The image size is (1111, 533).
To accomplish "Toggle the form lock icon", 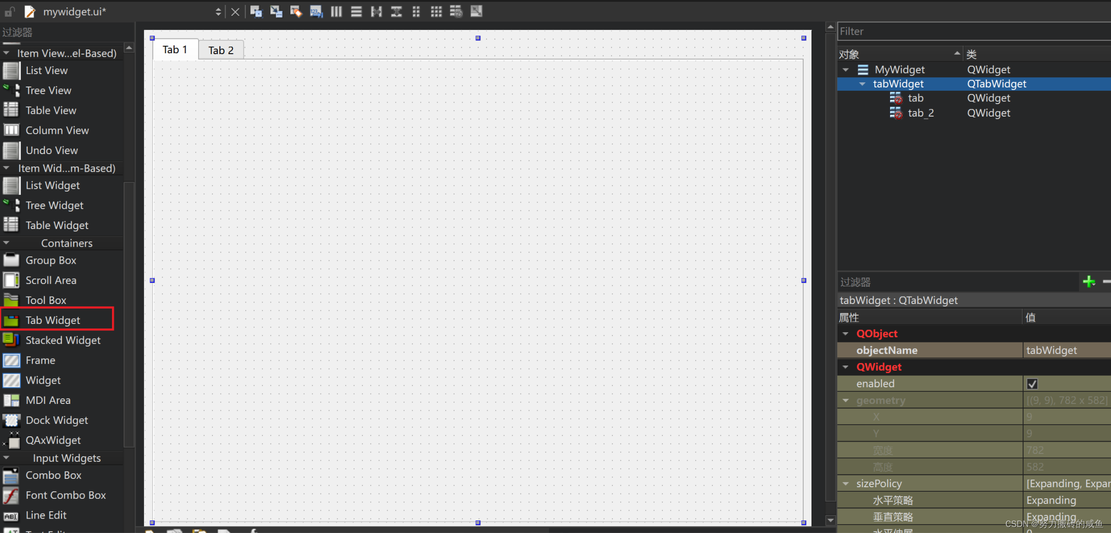I will (9, 12).
